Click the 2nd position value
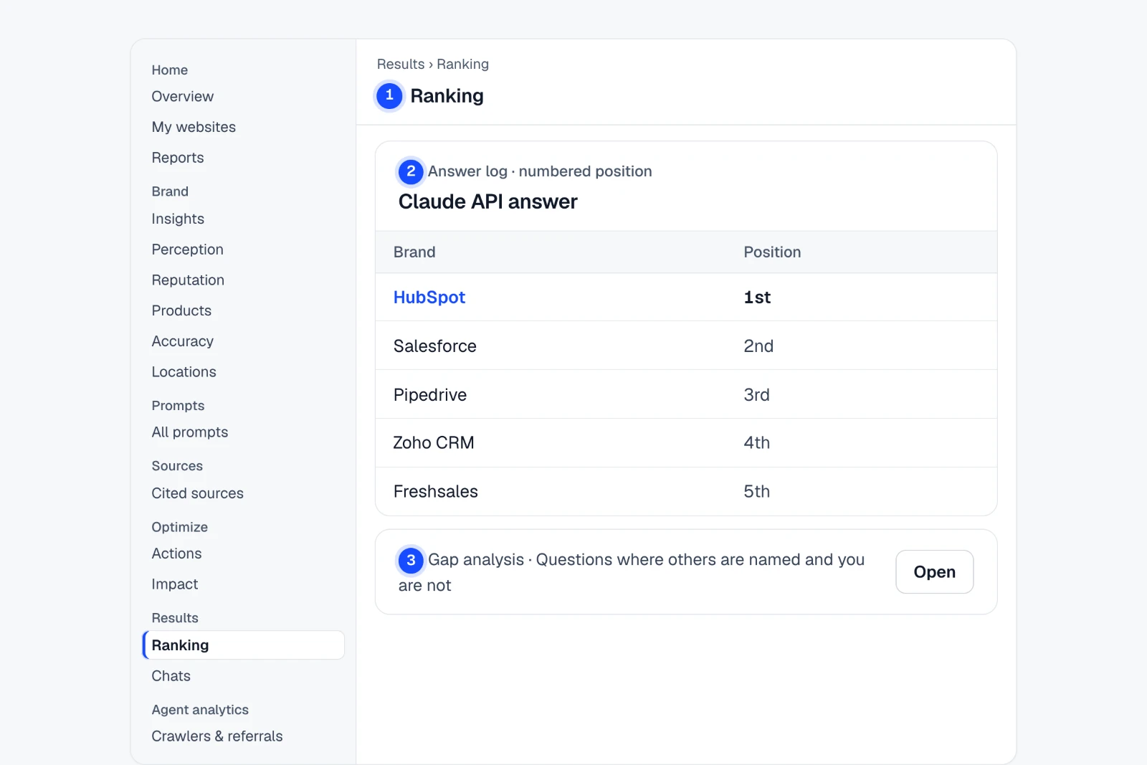 pos(758,346)
